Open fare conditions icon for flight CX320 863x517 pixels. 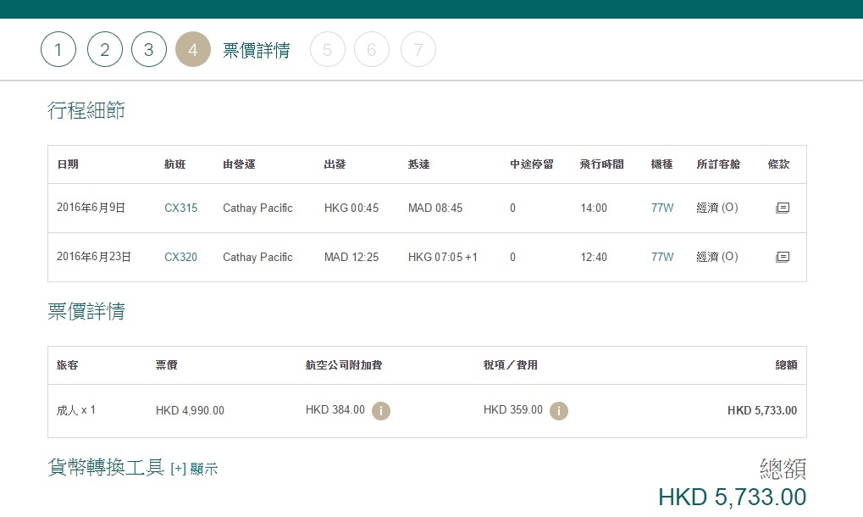pos(782,257)
